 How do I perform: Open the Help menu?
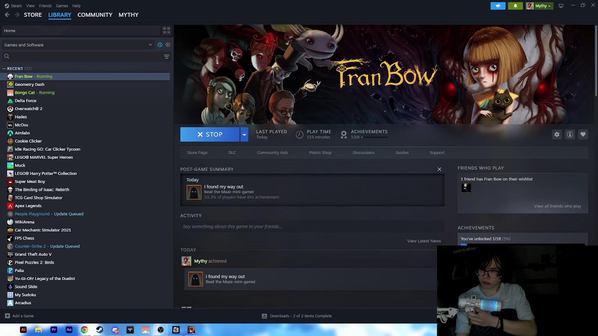pyautogui.click(x=76, y=6)
